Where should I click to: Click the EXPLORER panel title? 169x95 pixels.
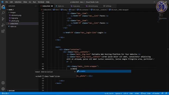12,6
